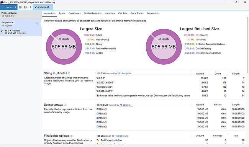This screenshot has height=147, width=249.
Task: Click RuntimeMethodInfo legend entry
Action: pyautogui.click(x=106, y=49)
